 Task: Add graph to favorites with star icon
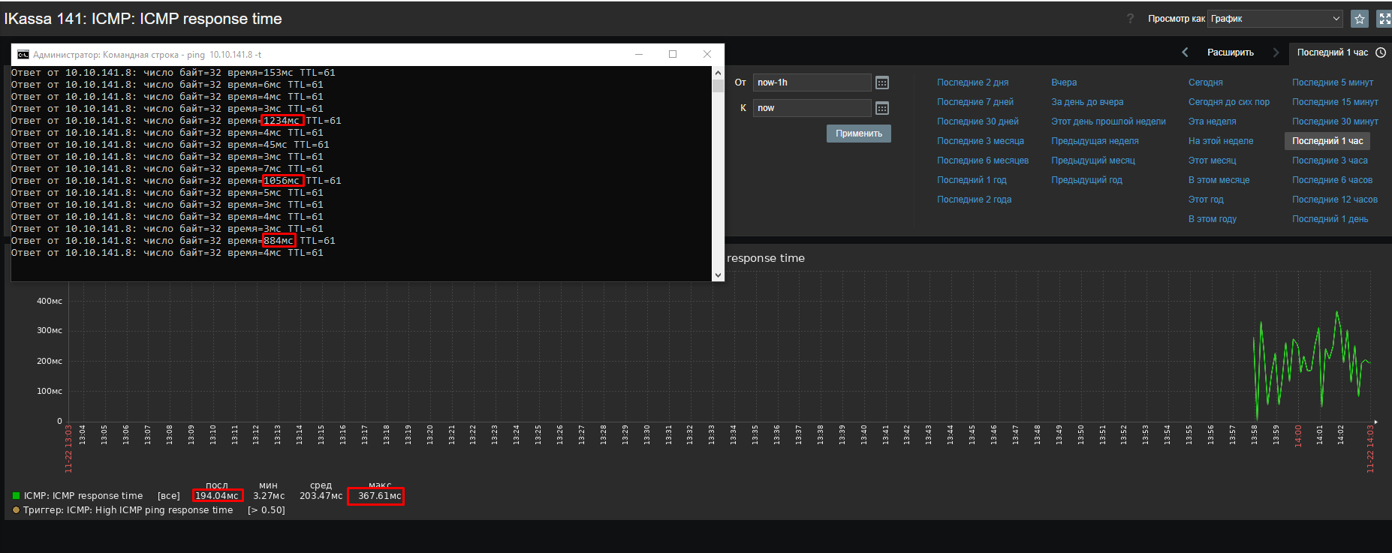pyautogui.click(x=1360, y=19)
